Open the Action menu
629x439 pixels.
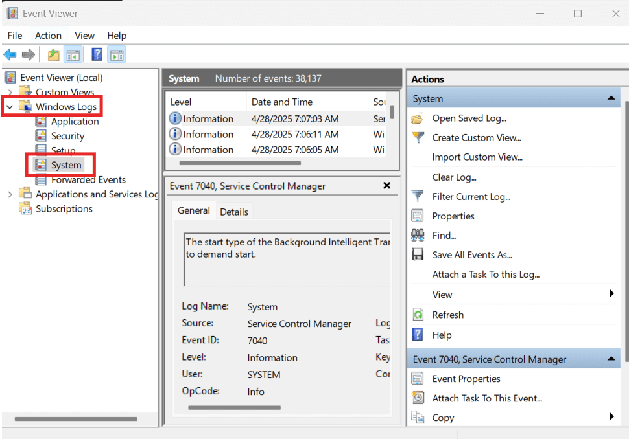coord(48,36)
